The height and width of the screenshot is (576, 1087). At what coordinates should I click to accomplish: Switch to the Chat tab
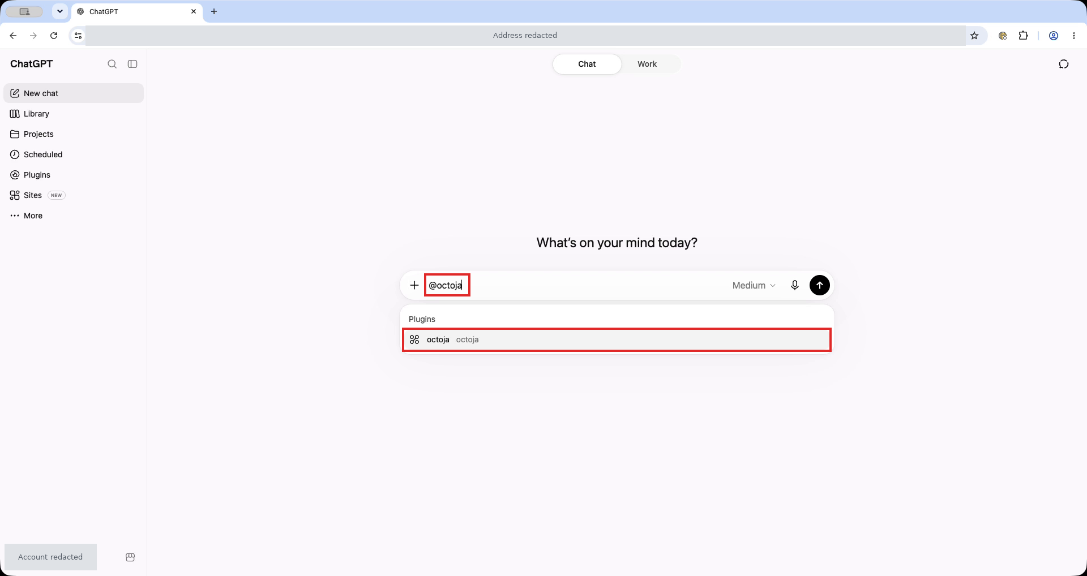click(x=587, y=64)
